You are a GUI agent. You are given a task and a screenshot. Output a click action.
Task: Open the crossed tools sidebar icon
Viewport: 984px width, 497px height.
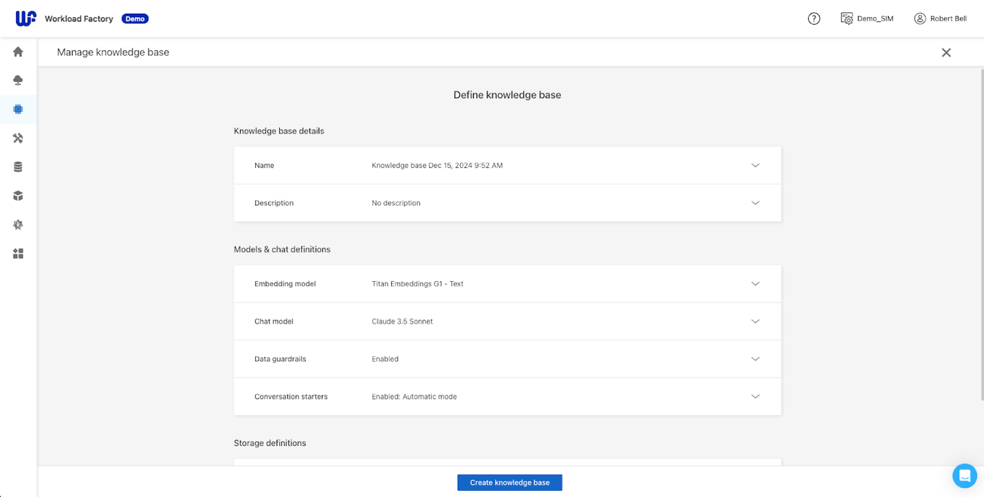tap(18, 138)
